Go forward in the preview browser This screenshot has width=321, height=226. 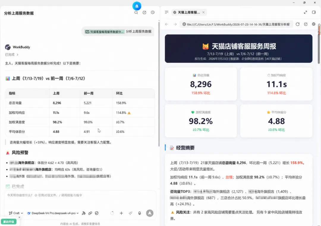point(175,24)
